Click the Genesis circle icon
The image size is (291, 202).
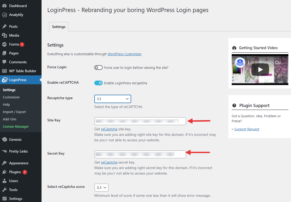click(x=4, y=139)
